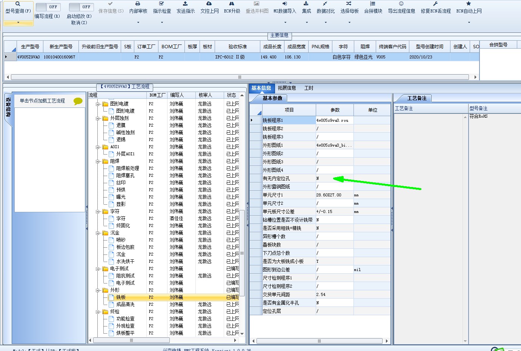The image size is (521, 351).
Task: Click the 电子测试 folder icon
Action: 105,268
